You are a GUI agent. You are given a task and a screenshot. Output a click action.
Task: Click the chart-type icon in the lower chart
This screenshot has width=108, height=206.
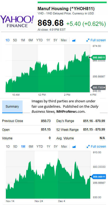[x=74, y=147]
